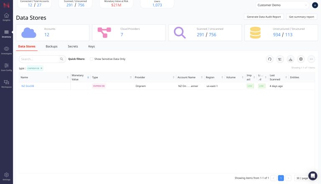The image size is (321, 184).
Task: Open the advanced filter icon
Action: pyautogui.click(x=280, y=59)
